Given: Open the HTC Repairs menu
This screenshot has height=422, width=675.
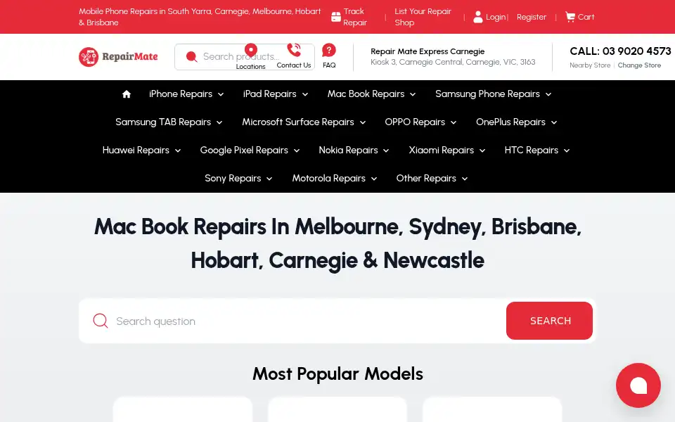Looking at the screenshot, I should (x=536, y=151).
